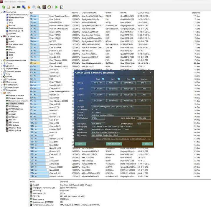Start the benchmark with green play icon
This screenshot has width=211, height=207.
(x=57, y=7)
